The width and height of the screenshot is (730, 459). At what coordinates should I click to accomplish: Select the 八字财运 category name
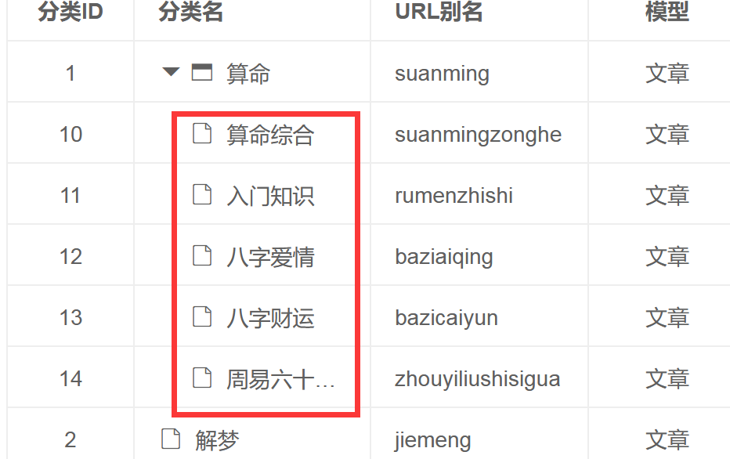tap(270, 318)
